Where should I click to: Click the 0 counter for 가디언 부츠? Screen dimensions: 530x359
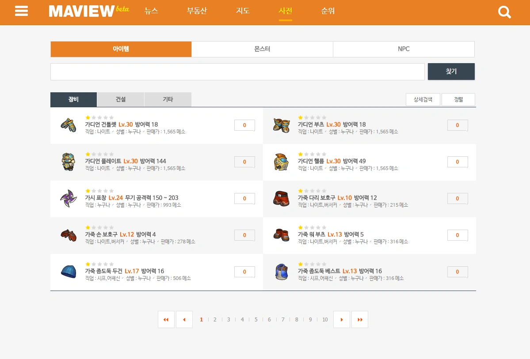click(x=458, y=125)
